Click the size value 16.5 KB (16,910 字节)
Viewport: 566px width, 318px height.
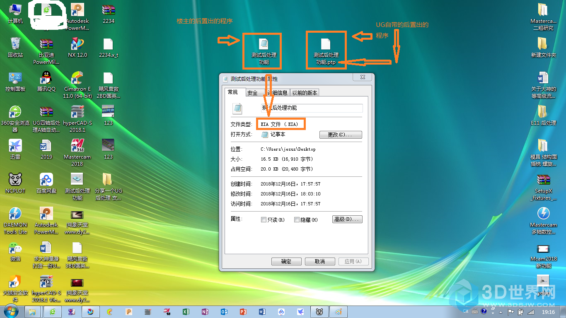coord(287,159)
